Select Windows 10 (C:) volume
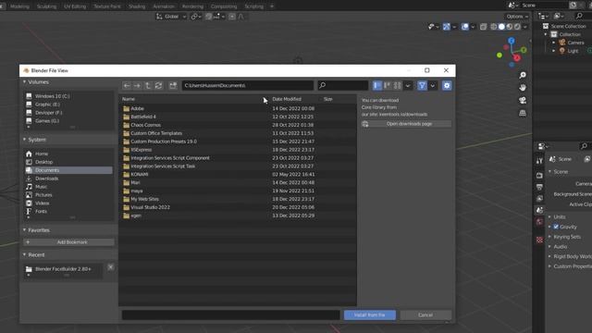The width and height of the screenshot is (592, 333). tap(68, 96)
